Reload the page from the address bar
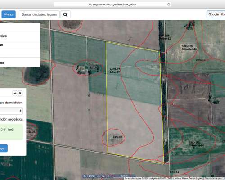Viewport: 225px width, 180px height. click(169, 4)
